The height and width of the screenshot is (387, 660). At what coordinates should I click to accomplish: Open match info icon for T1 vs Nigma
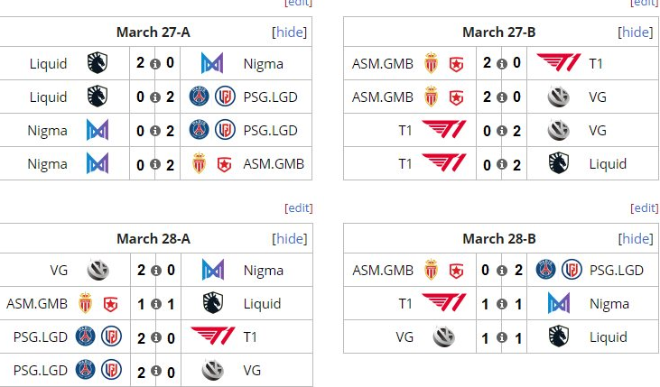[501, 304]
